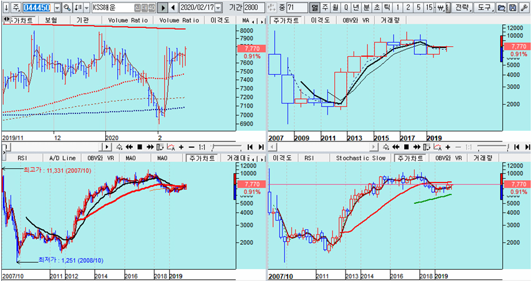Open the wrench settings icon

click(x=524, y=7)
